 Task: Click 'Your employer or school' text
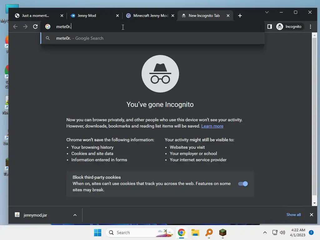(x=193, y=153)
